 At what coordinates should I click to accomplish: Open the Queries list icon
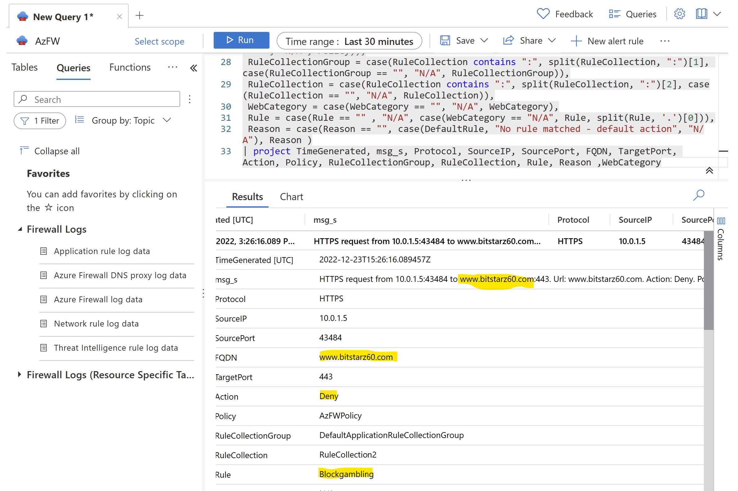(x=614, y=14)
